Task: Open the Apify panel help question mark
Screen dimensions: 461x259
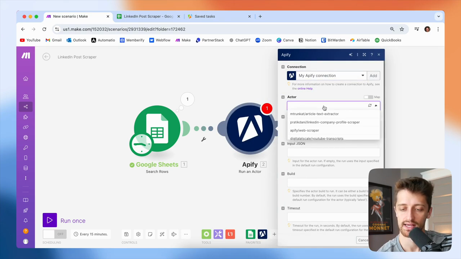Action: (372, 55)
